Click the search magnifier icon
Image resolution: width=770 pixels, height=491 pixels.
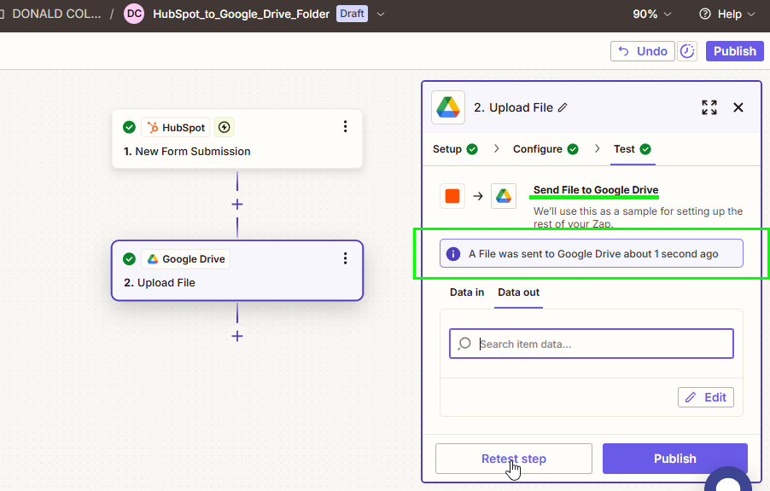click(x=464, y=344)
